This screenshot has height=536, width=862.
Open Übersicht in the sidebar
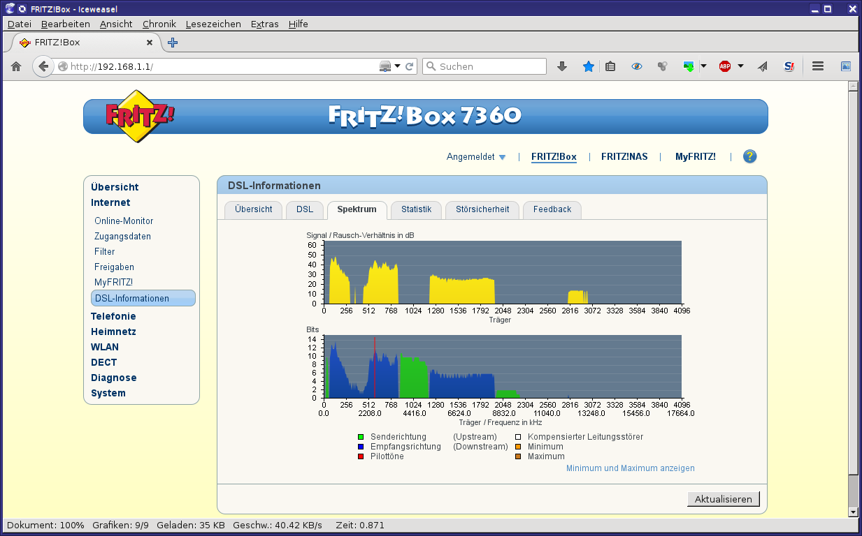coord(115,187)
